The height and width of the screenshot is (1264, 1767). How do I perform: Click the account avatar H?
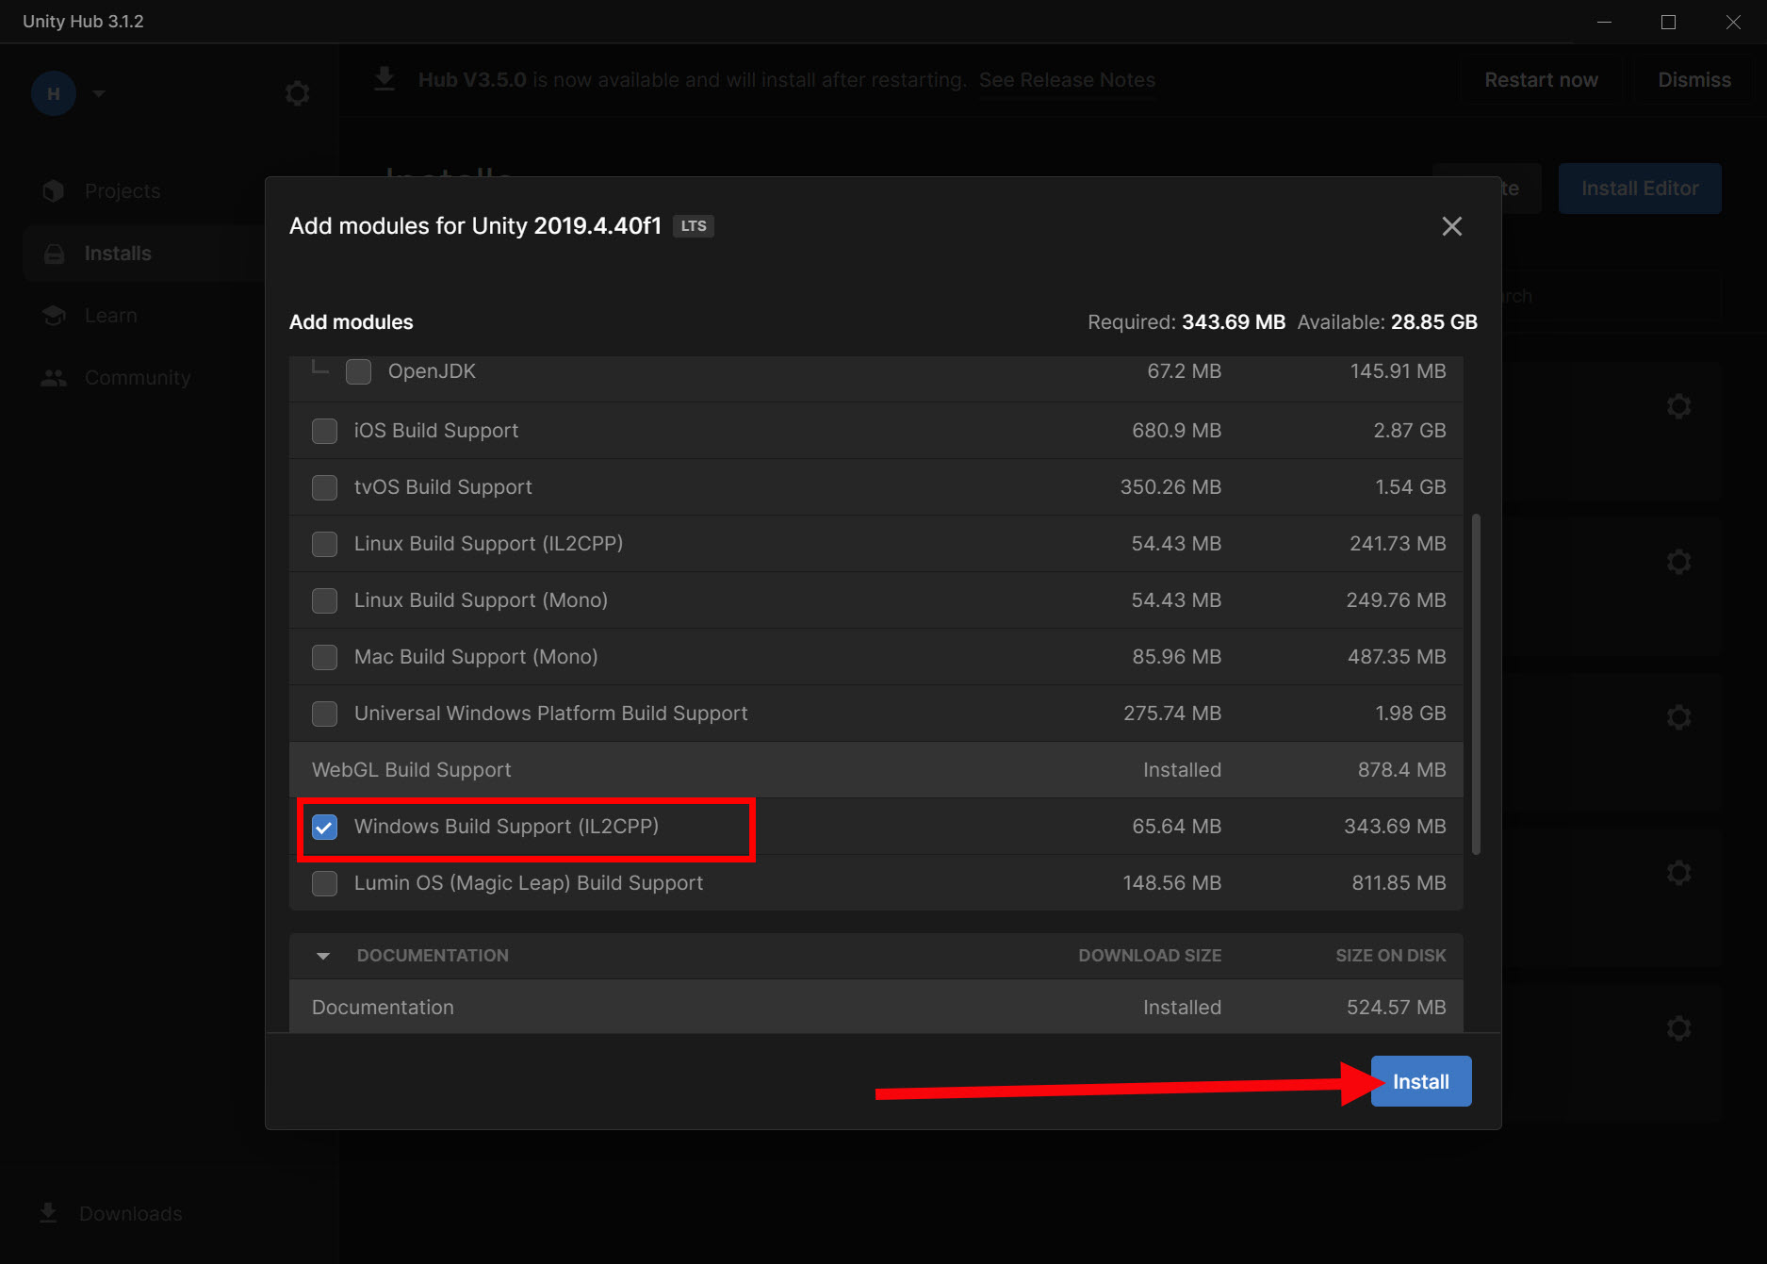54,93
